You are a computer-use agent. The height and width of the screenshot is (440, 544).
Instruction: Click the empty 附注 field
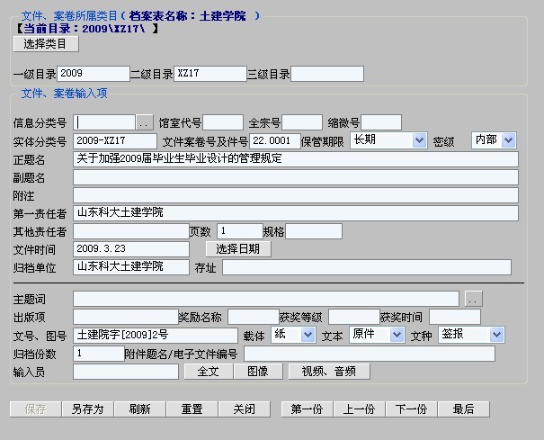point(296,195)
